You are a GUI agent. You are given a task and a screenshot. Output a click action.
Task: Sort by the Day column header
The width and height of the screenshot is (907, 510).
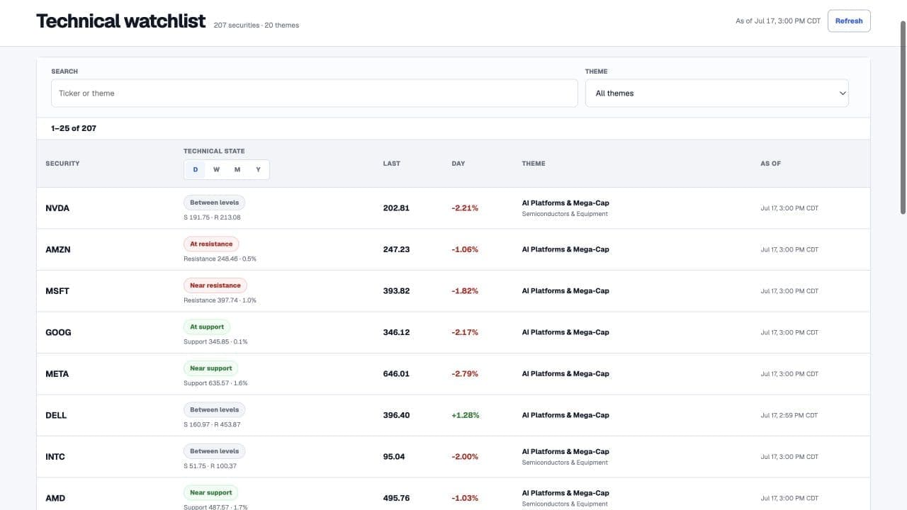tap(458, 164)
